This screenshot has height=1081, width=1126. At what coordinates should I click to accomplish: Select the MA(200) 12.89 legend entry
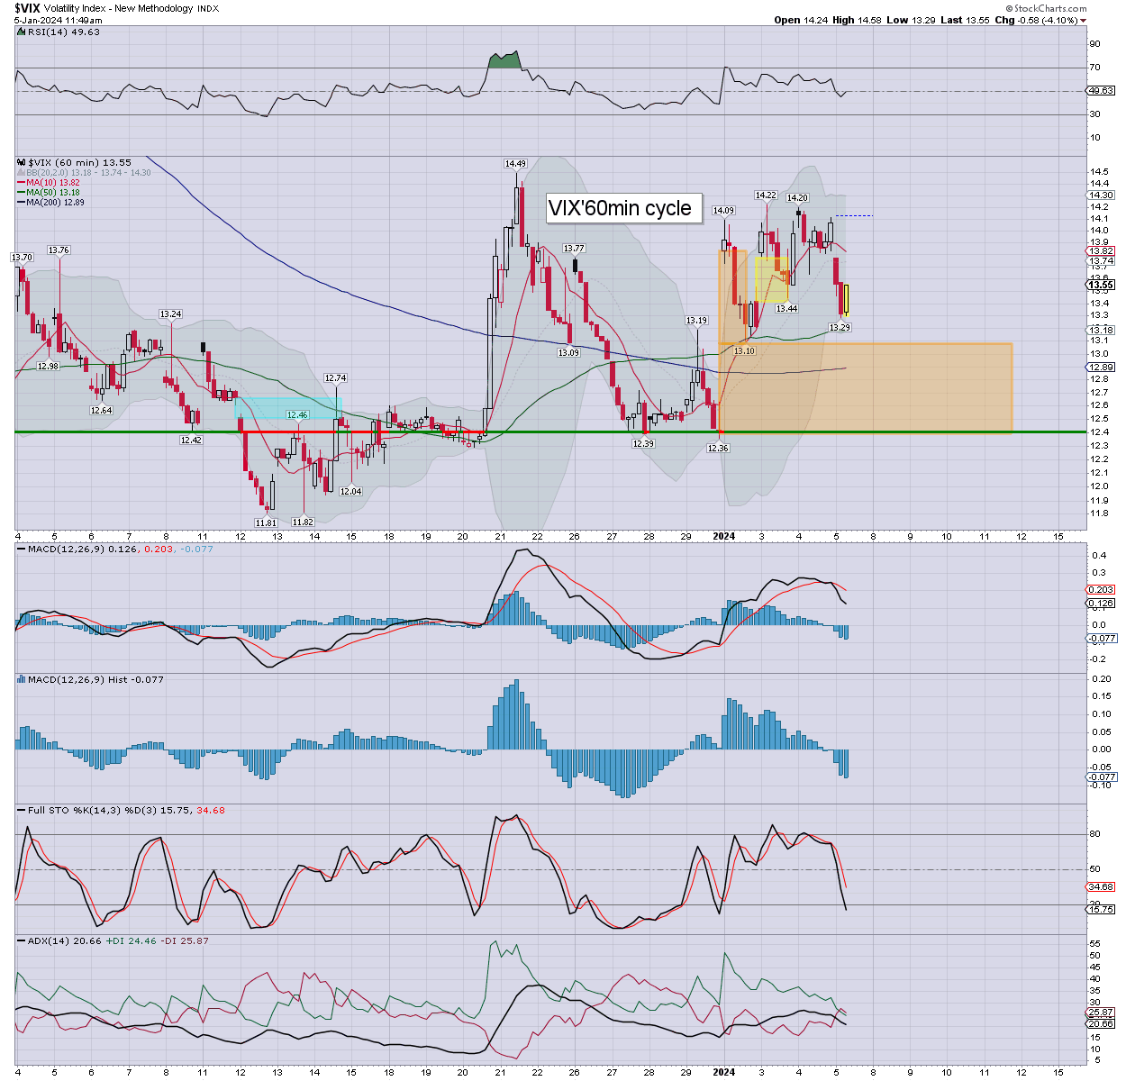pyautogui.click(x=54, y=203)
